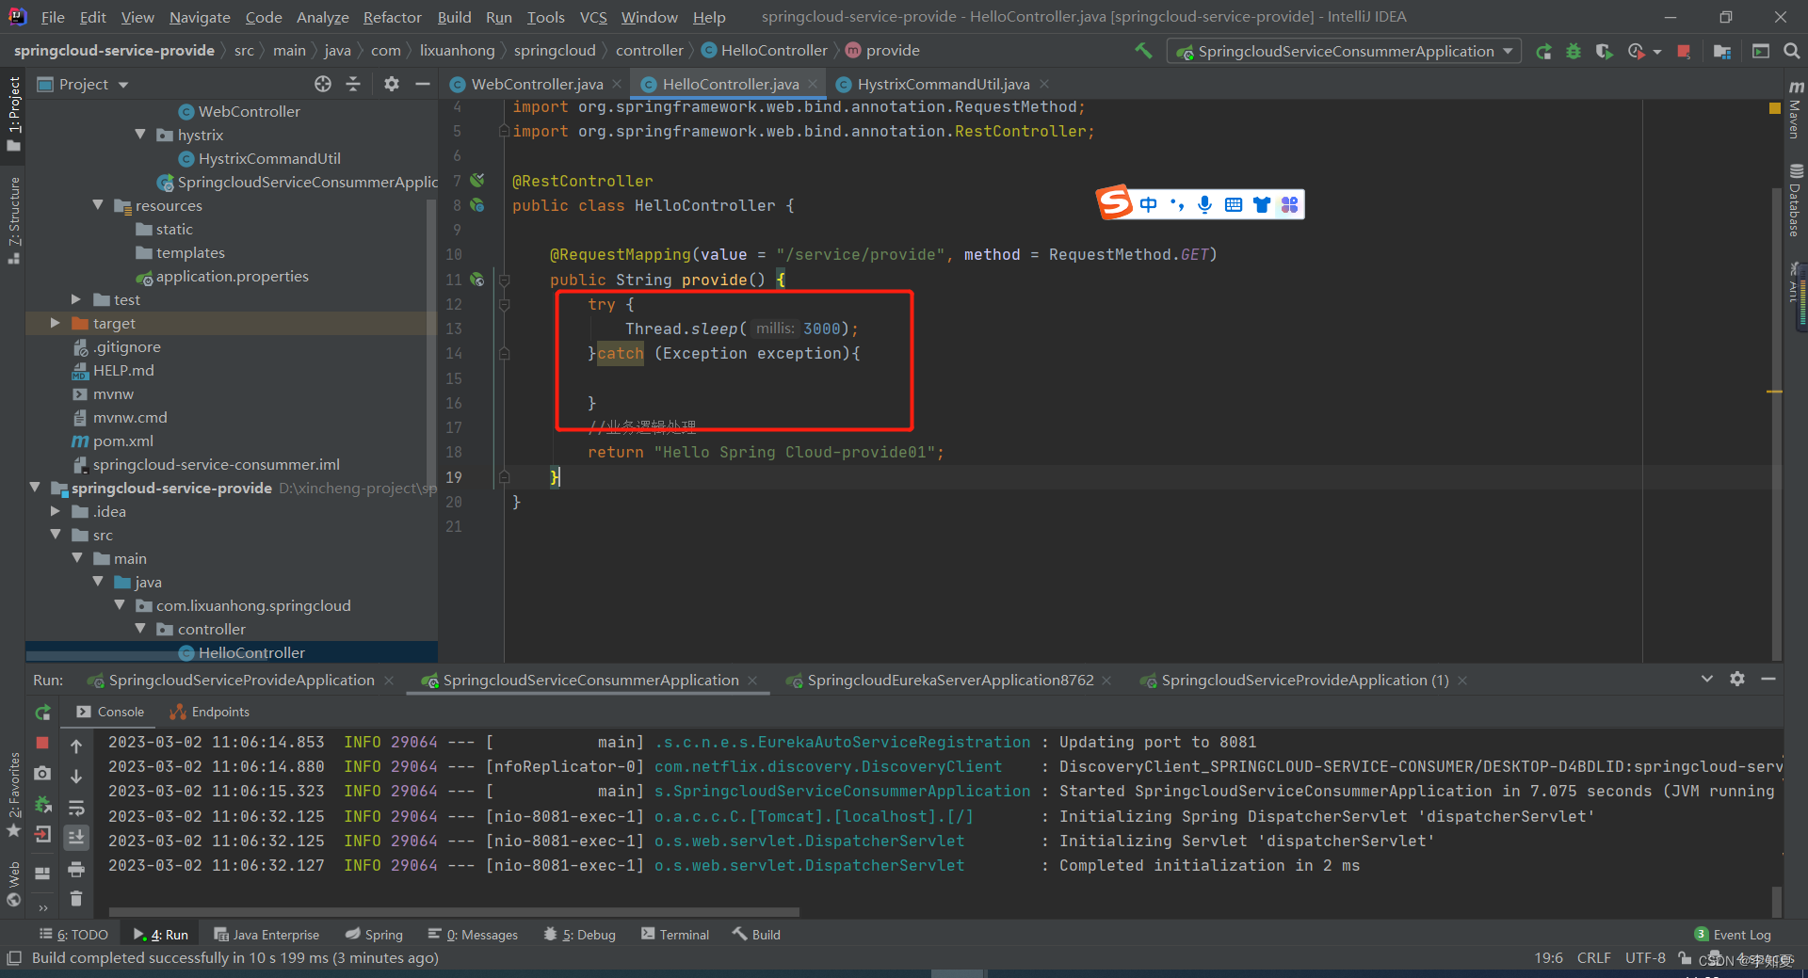Open the VCS menu
This screenshot has width=1808, height=978.
[x=593, y=17]
